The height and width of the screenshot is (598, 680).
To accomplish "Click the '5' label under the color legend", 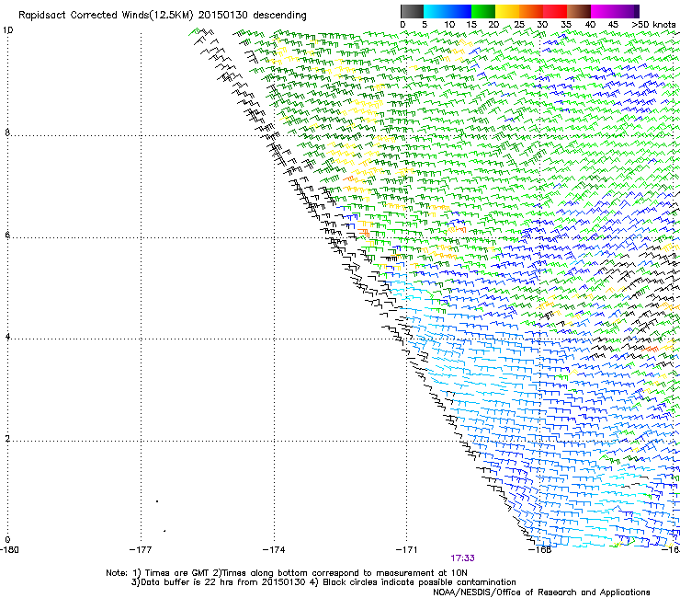I will click(425, 25).
